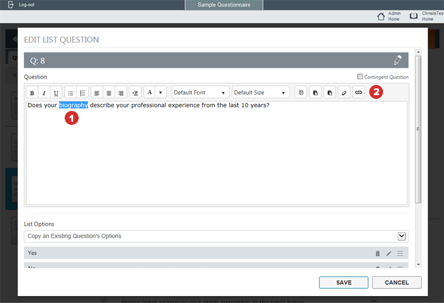Enable the Contingent Question checkbox
The width and height of the screenshot is (444, 303).
coord(360,77)
